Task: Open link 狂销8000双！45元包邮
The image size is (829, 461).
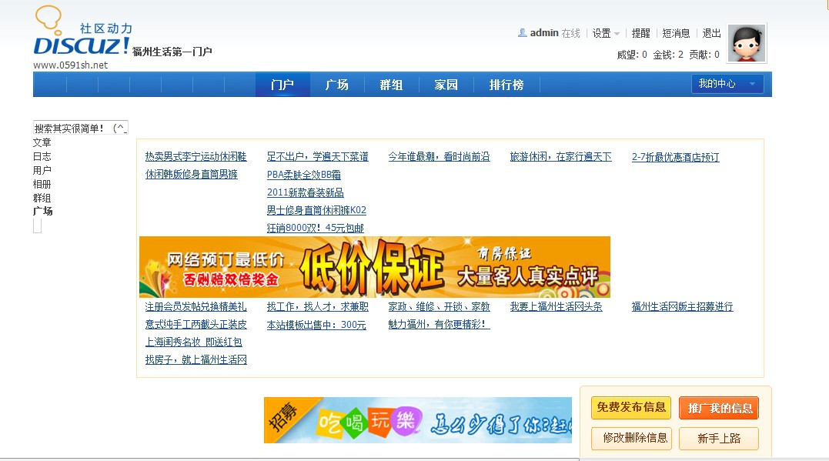Action: click(x=315, y=228)
